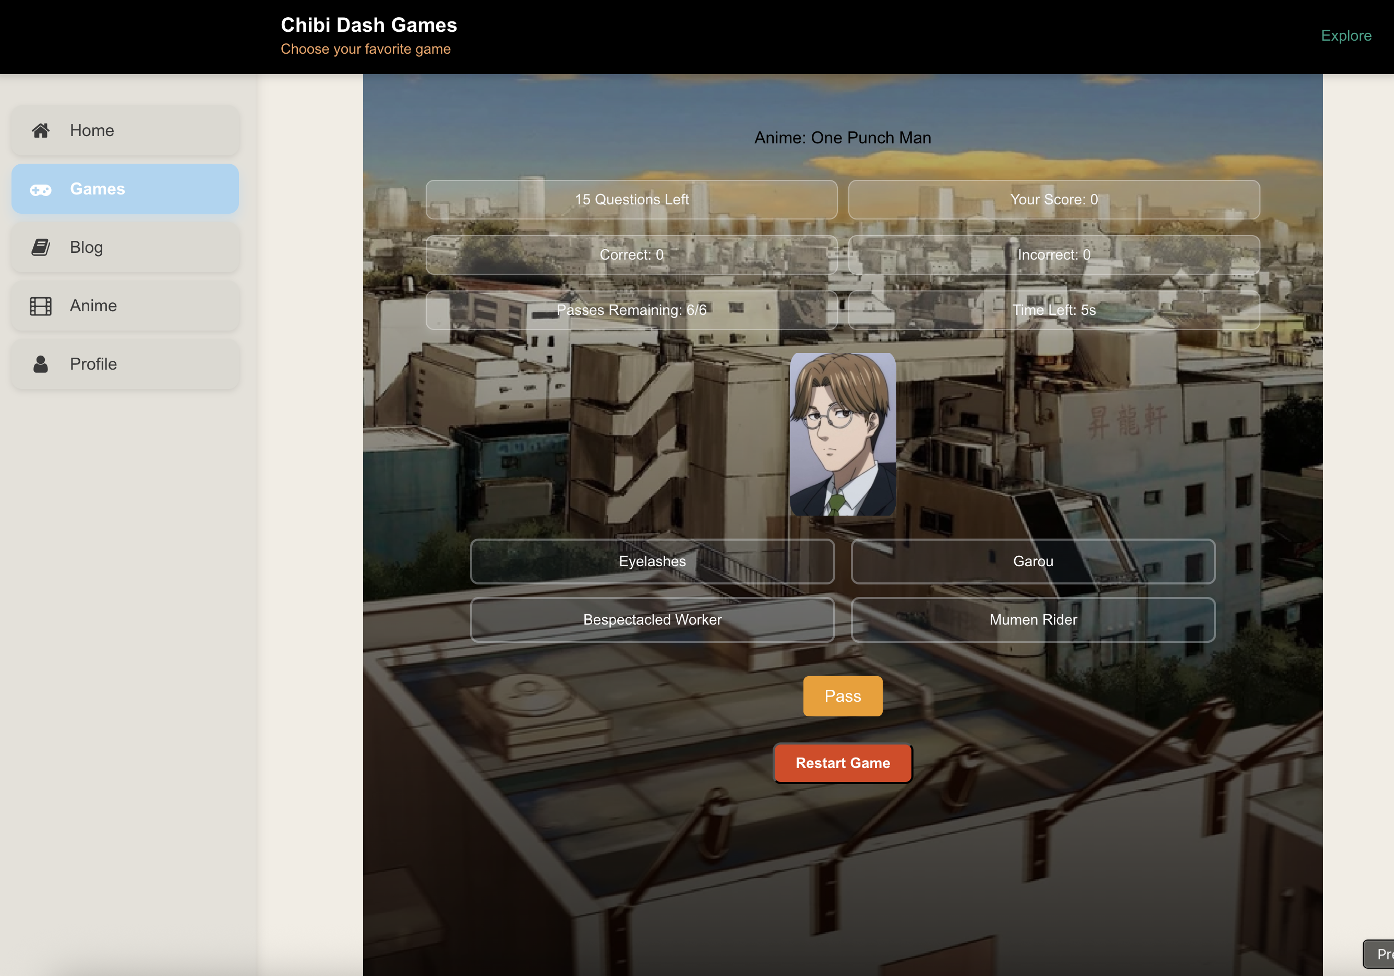Follow the Explore link

1345,36
